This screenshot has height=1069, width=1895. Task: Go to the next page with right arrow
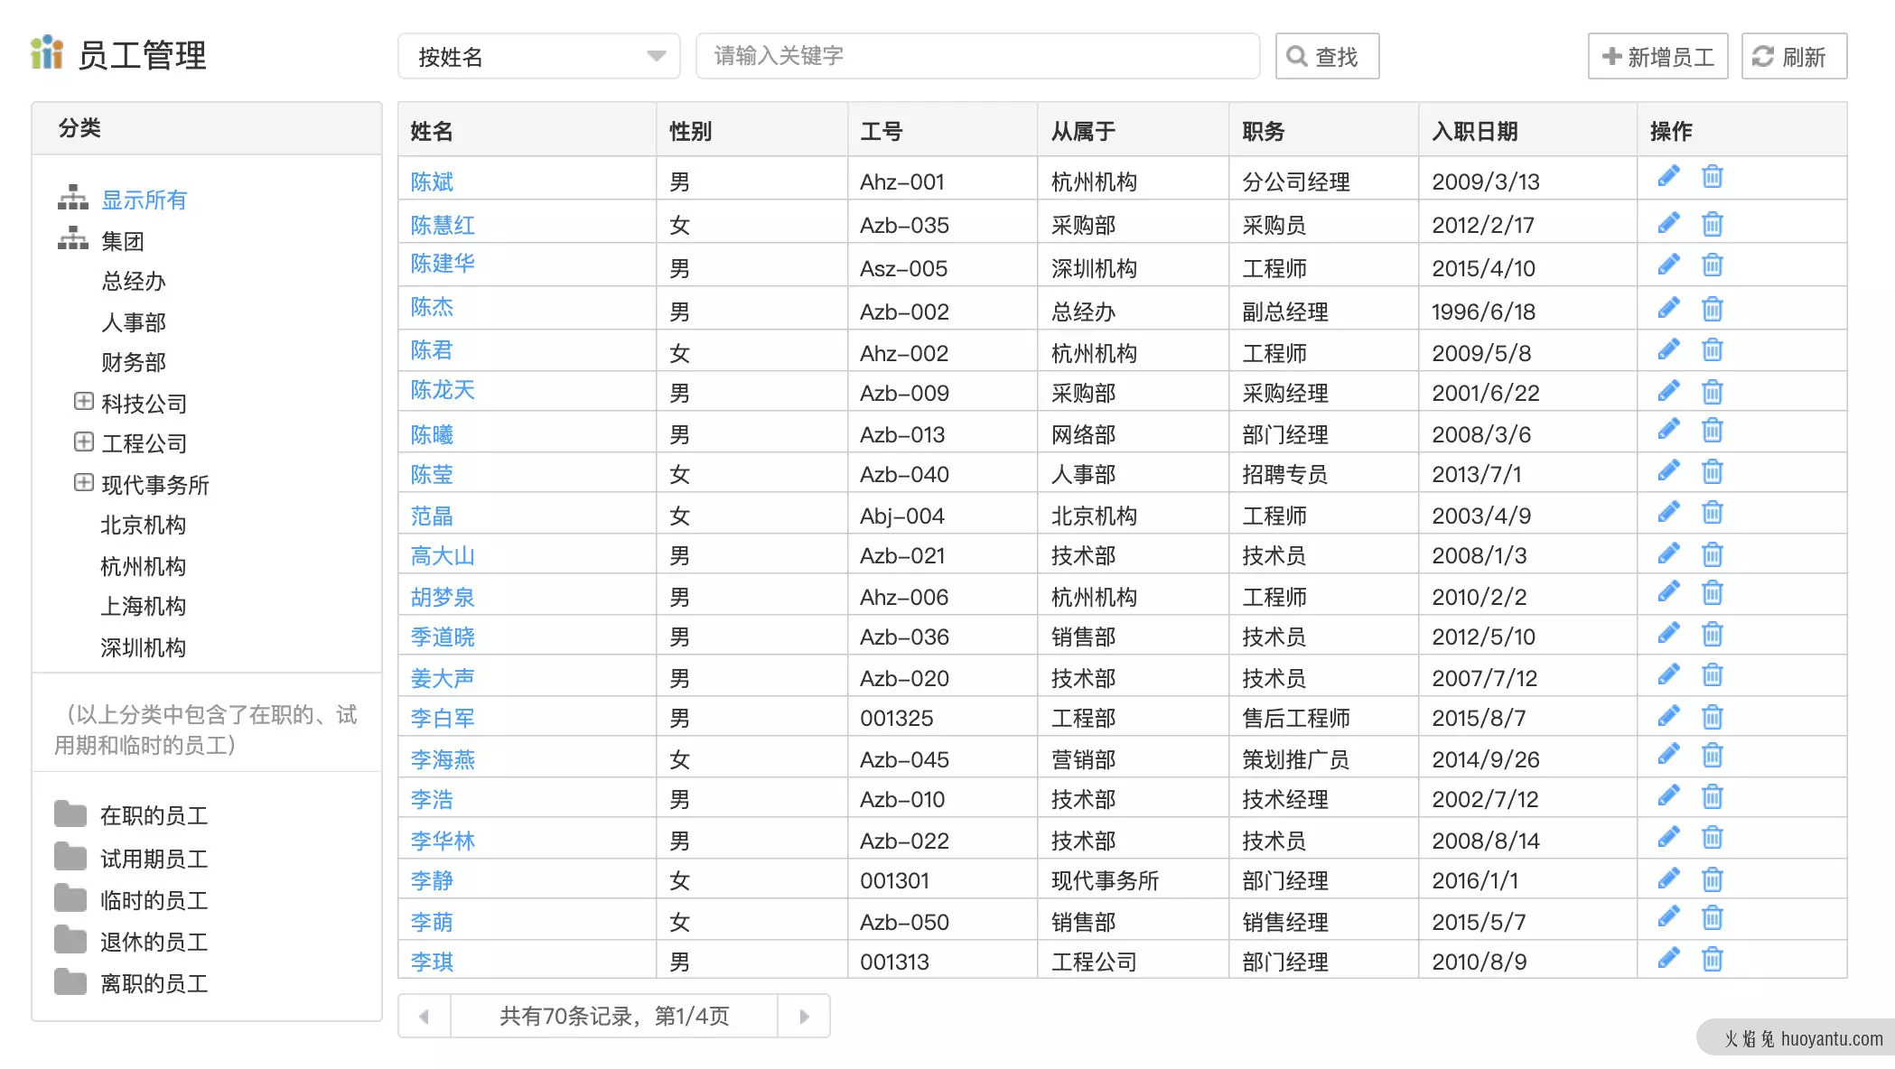coord(804,1017)
